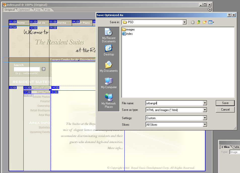
Task: Click the dialog's question mark Help button
Action: pyautogui.click(x=229, y=15)
